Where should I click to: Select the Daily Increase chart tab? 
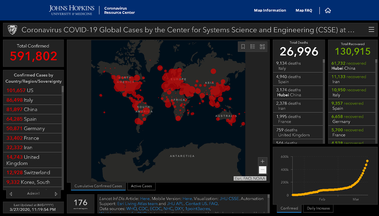[x=318, y=208]
